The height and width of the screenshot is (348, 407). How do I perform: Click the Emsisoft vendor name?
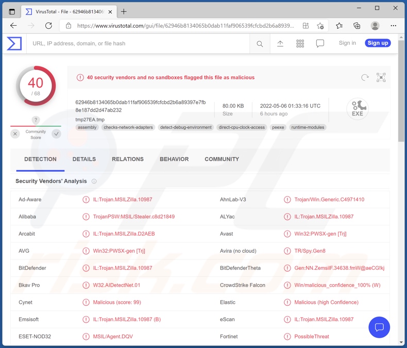(x=28, y=319)
